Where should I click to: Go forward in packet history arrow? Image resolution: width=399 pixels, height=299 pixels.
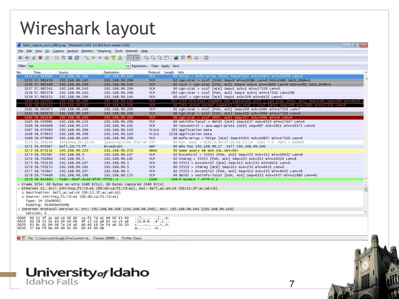tap(100, 58)
